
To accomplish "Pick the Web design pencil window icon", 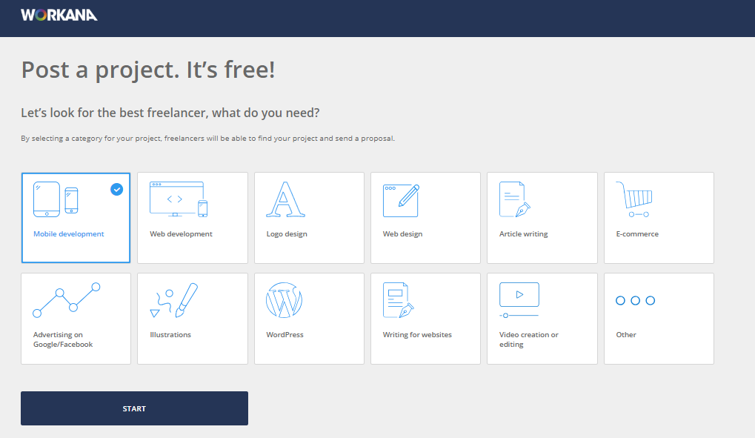I will [x=401, y=200].
